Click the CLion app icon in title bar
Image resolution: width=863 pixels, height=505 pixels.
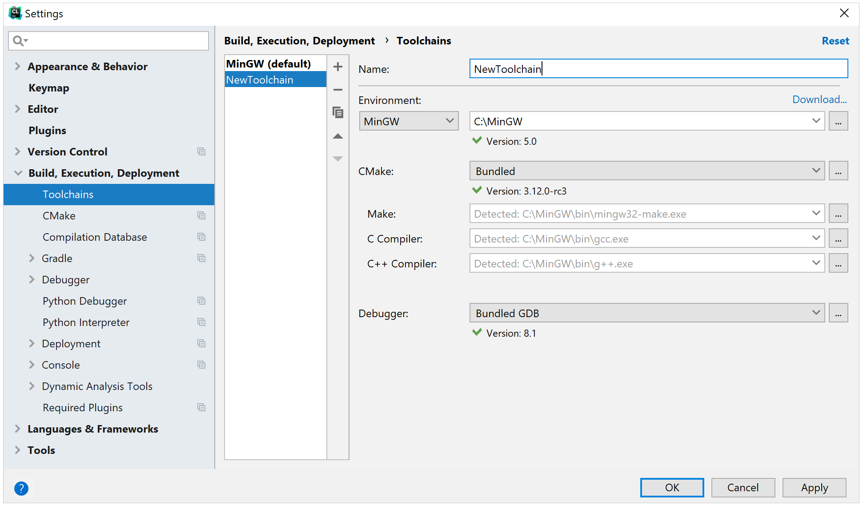click(x=15, y=13)
